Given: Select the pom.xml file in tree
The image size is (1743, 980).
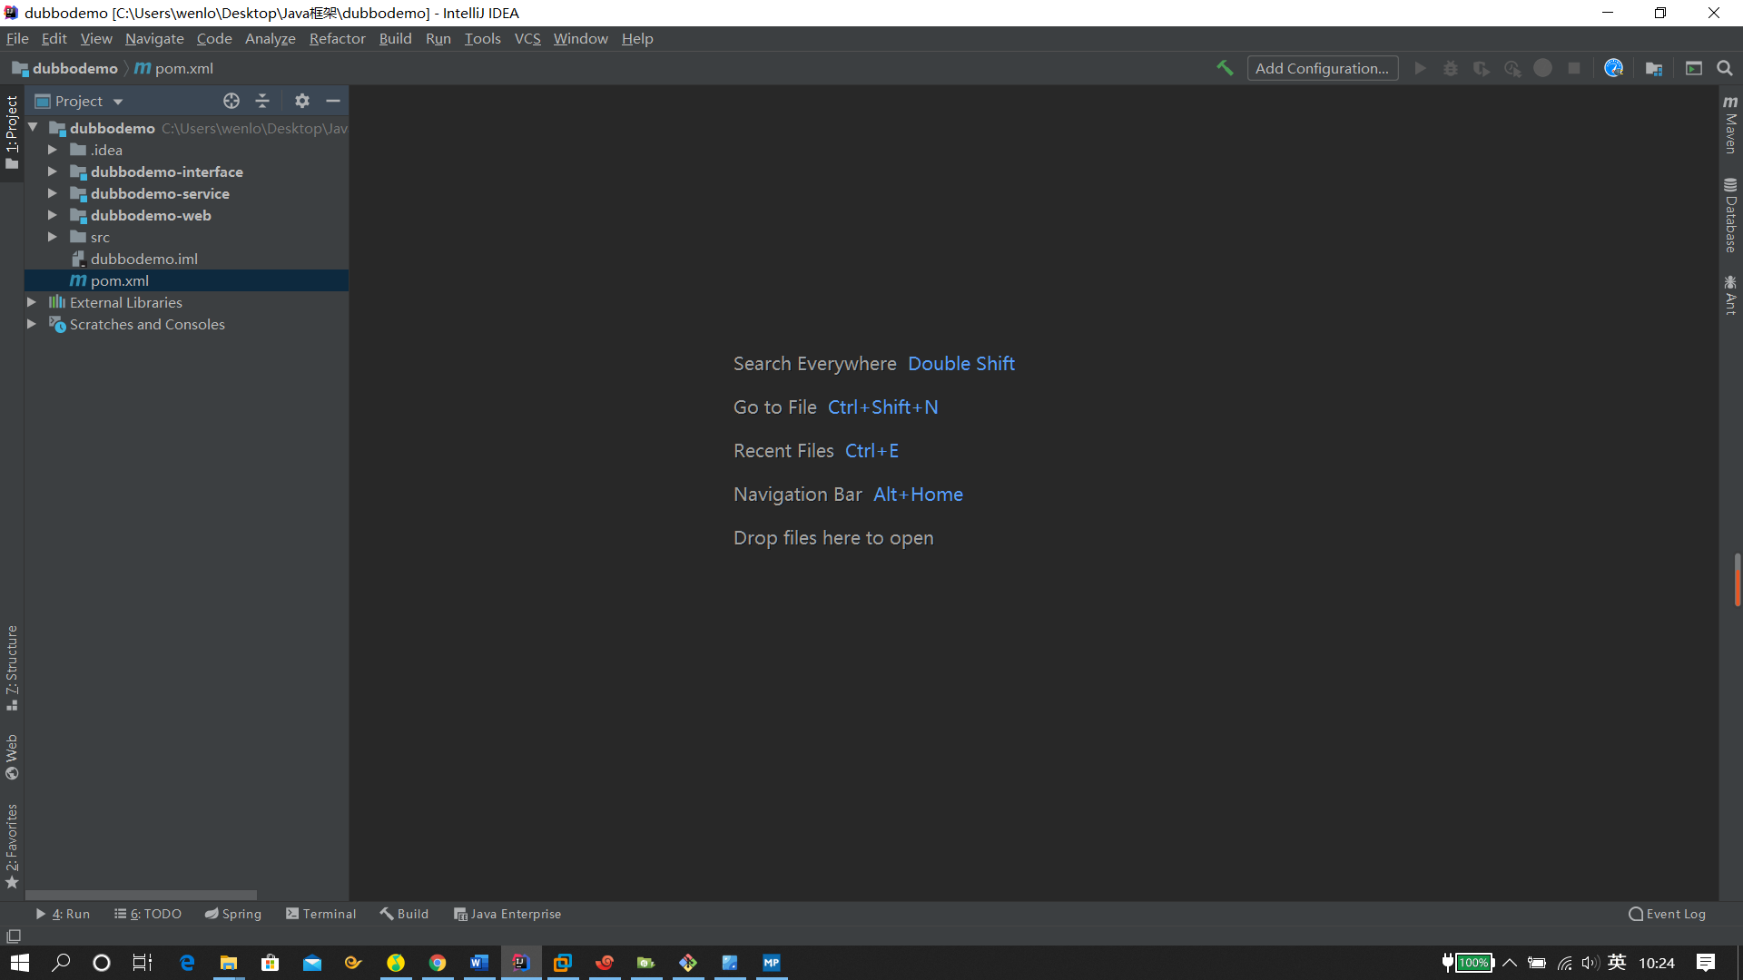Looking at the screenshot, I should 119,280.
